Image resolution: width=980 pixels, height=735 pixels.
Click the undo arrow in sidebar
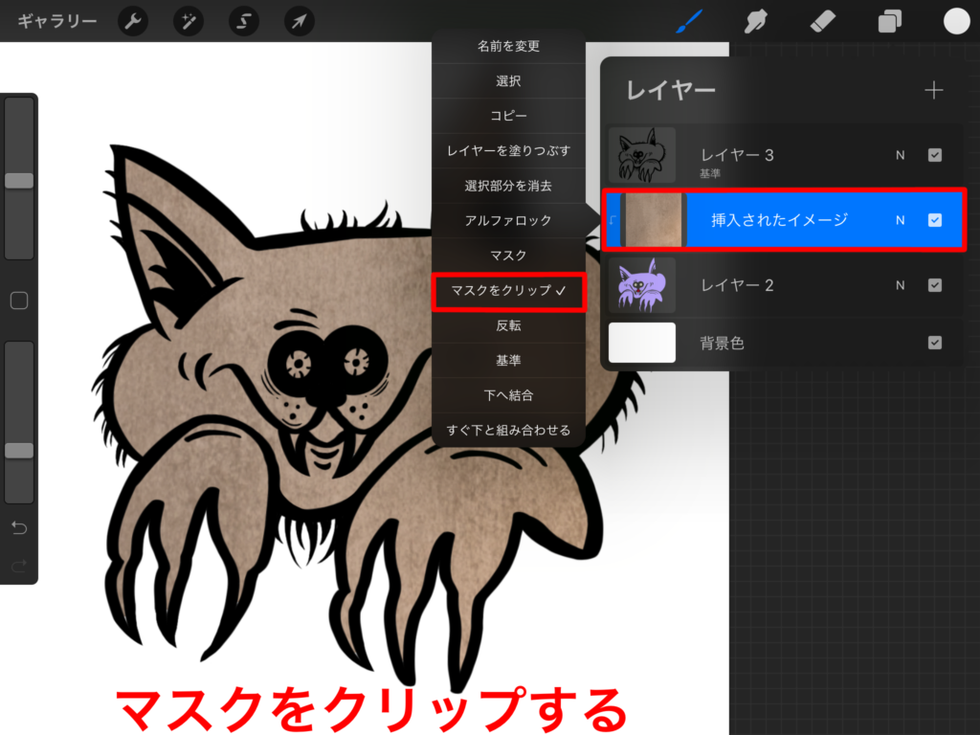(19, 528)
